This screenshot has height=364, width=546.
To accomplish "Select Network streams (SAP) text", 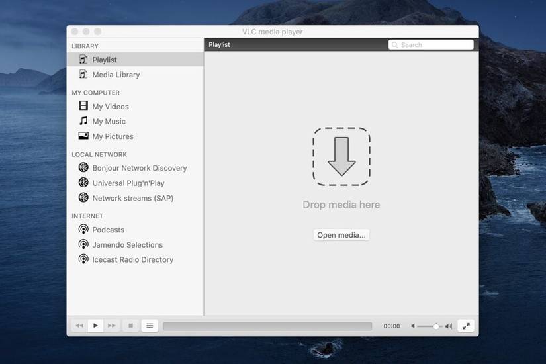I will click(132, 198).
